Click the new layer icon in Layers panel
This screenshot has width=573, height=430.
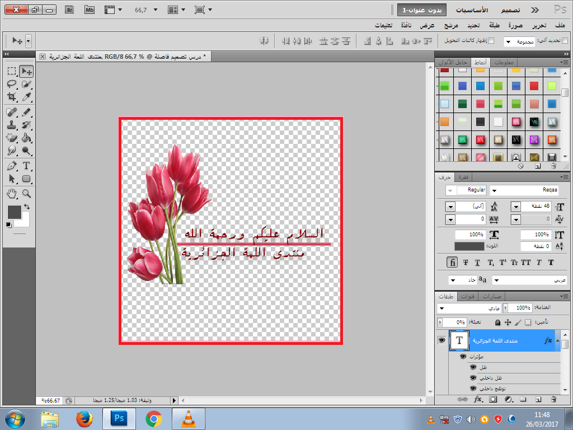click(x=538, y=400)
